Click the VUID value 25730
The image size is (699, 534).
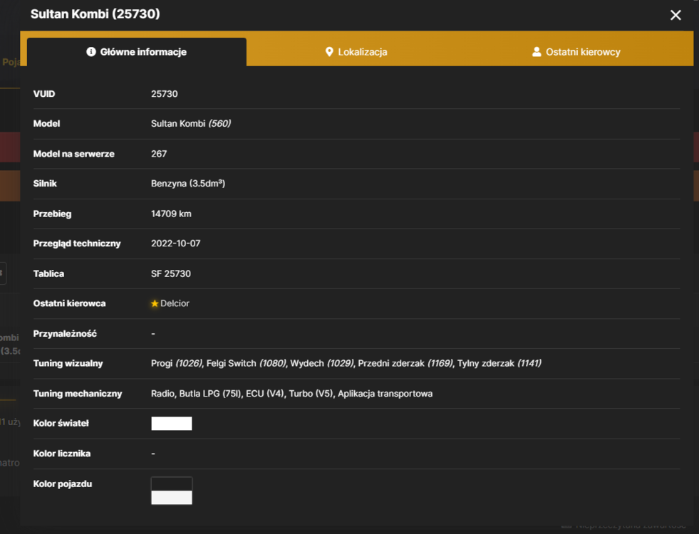point(164,94)
